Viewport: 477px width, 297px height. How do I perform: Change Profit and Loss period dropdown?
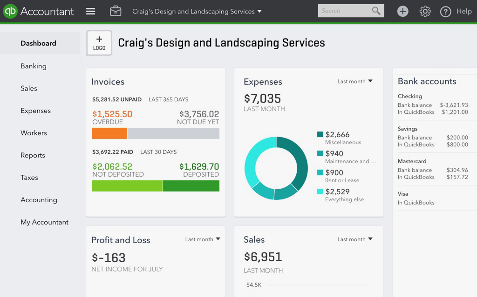coord(203,239)
